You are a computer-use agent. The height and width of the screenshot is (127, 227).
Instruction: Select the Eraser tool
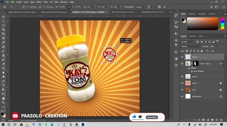(x=3, y=64)
